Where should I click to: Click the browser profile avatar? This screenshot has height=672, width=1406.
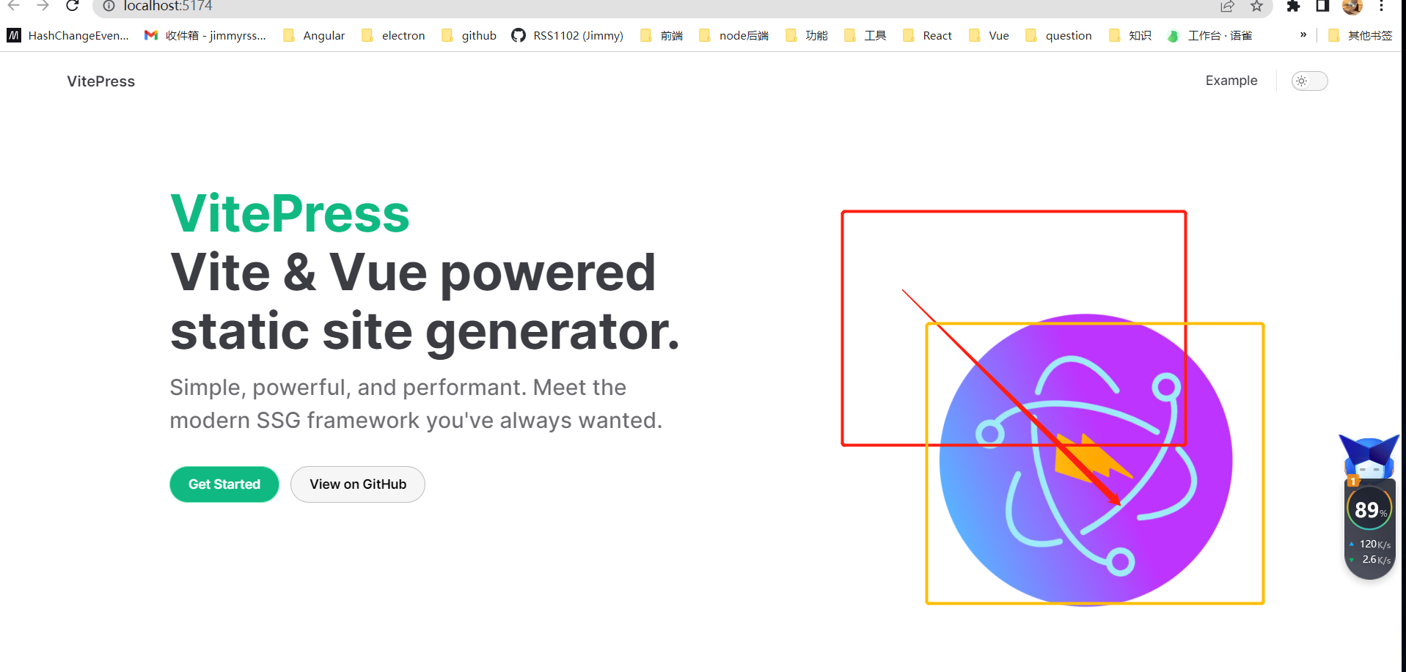1352,8
